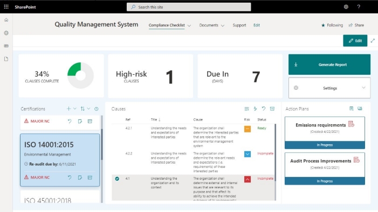The image size is (378, 212).
Task: Open the sort certifications dropdown chevron
Action: coord(89,109)
